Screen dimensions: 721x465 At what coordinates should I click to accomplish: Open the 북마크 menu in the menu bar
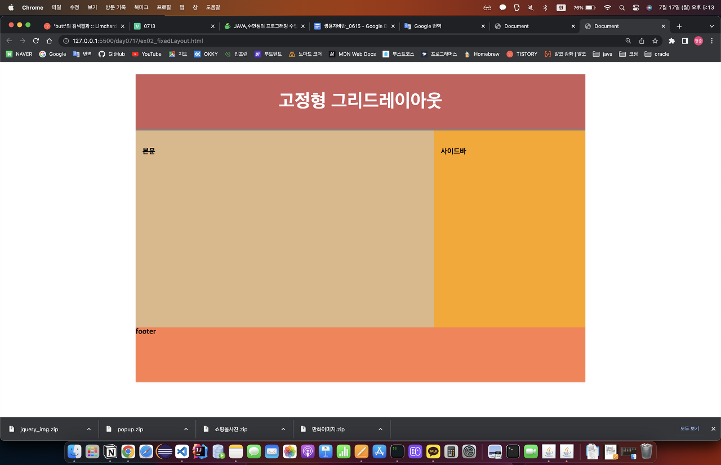pyautogui.click(x=141, y=7)
